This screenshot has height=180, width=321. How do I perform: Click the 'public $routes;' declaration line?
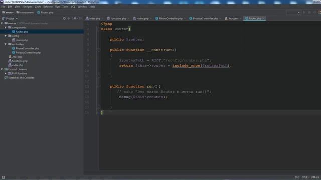pyautogui.click(x=127, y=39)
